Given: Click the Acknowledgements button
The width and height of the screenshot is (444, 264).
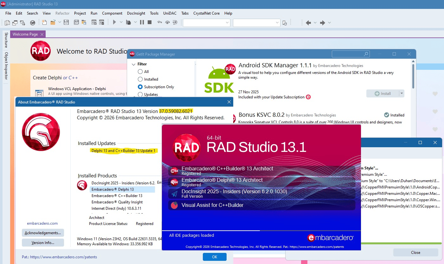Looking at the screenshot, I should [x=43, y=233].
